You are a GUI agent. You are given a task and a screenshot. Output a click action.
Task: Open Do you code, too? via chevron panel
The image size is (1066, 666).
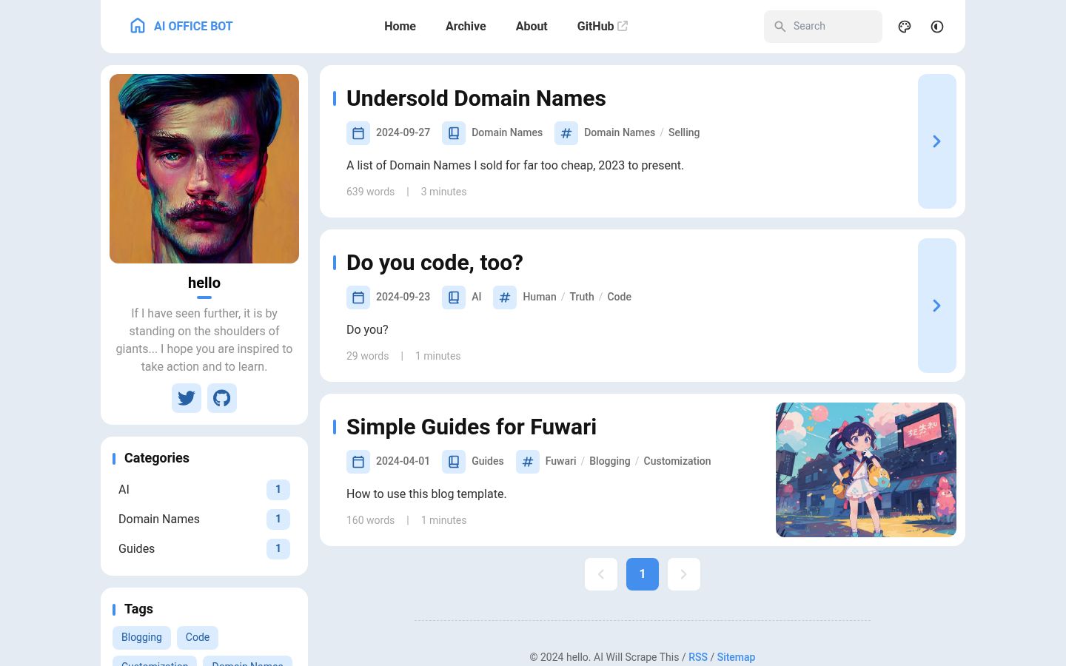pyautogui.click(x=937, y=306)
